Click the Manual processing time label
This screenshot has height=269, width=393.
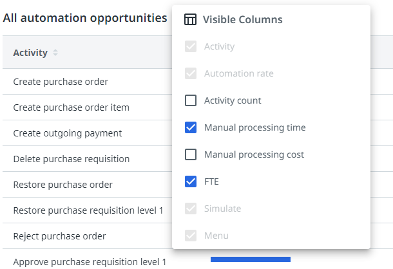(254, 127)
